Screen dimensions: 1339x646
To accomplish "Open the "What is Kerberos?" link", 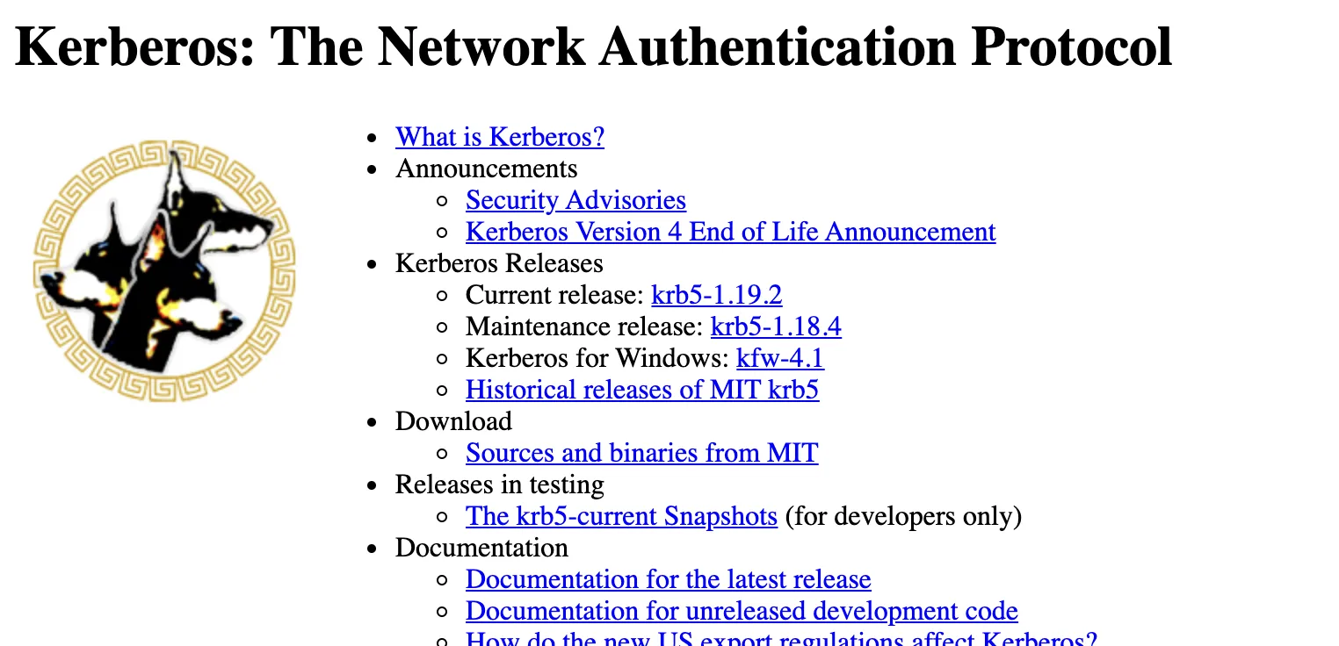I will [x=500, y=137].
